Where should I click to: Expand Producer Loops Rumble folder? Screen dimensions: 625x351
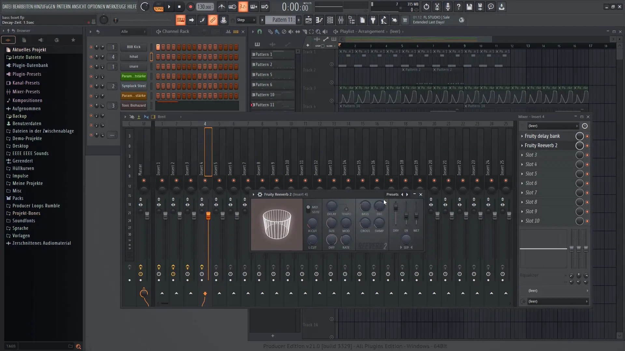point(36,206)
